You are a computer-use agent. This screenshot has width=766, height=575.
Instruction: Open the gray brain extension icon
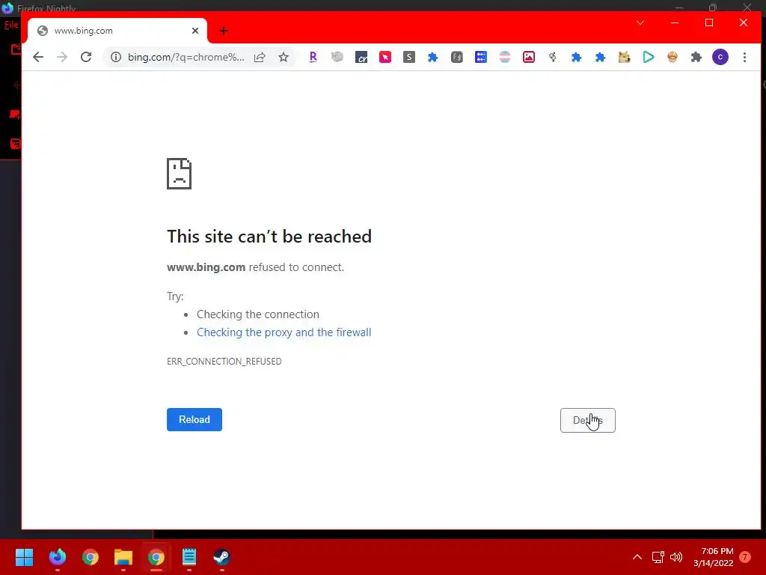337,57
